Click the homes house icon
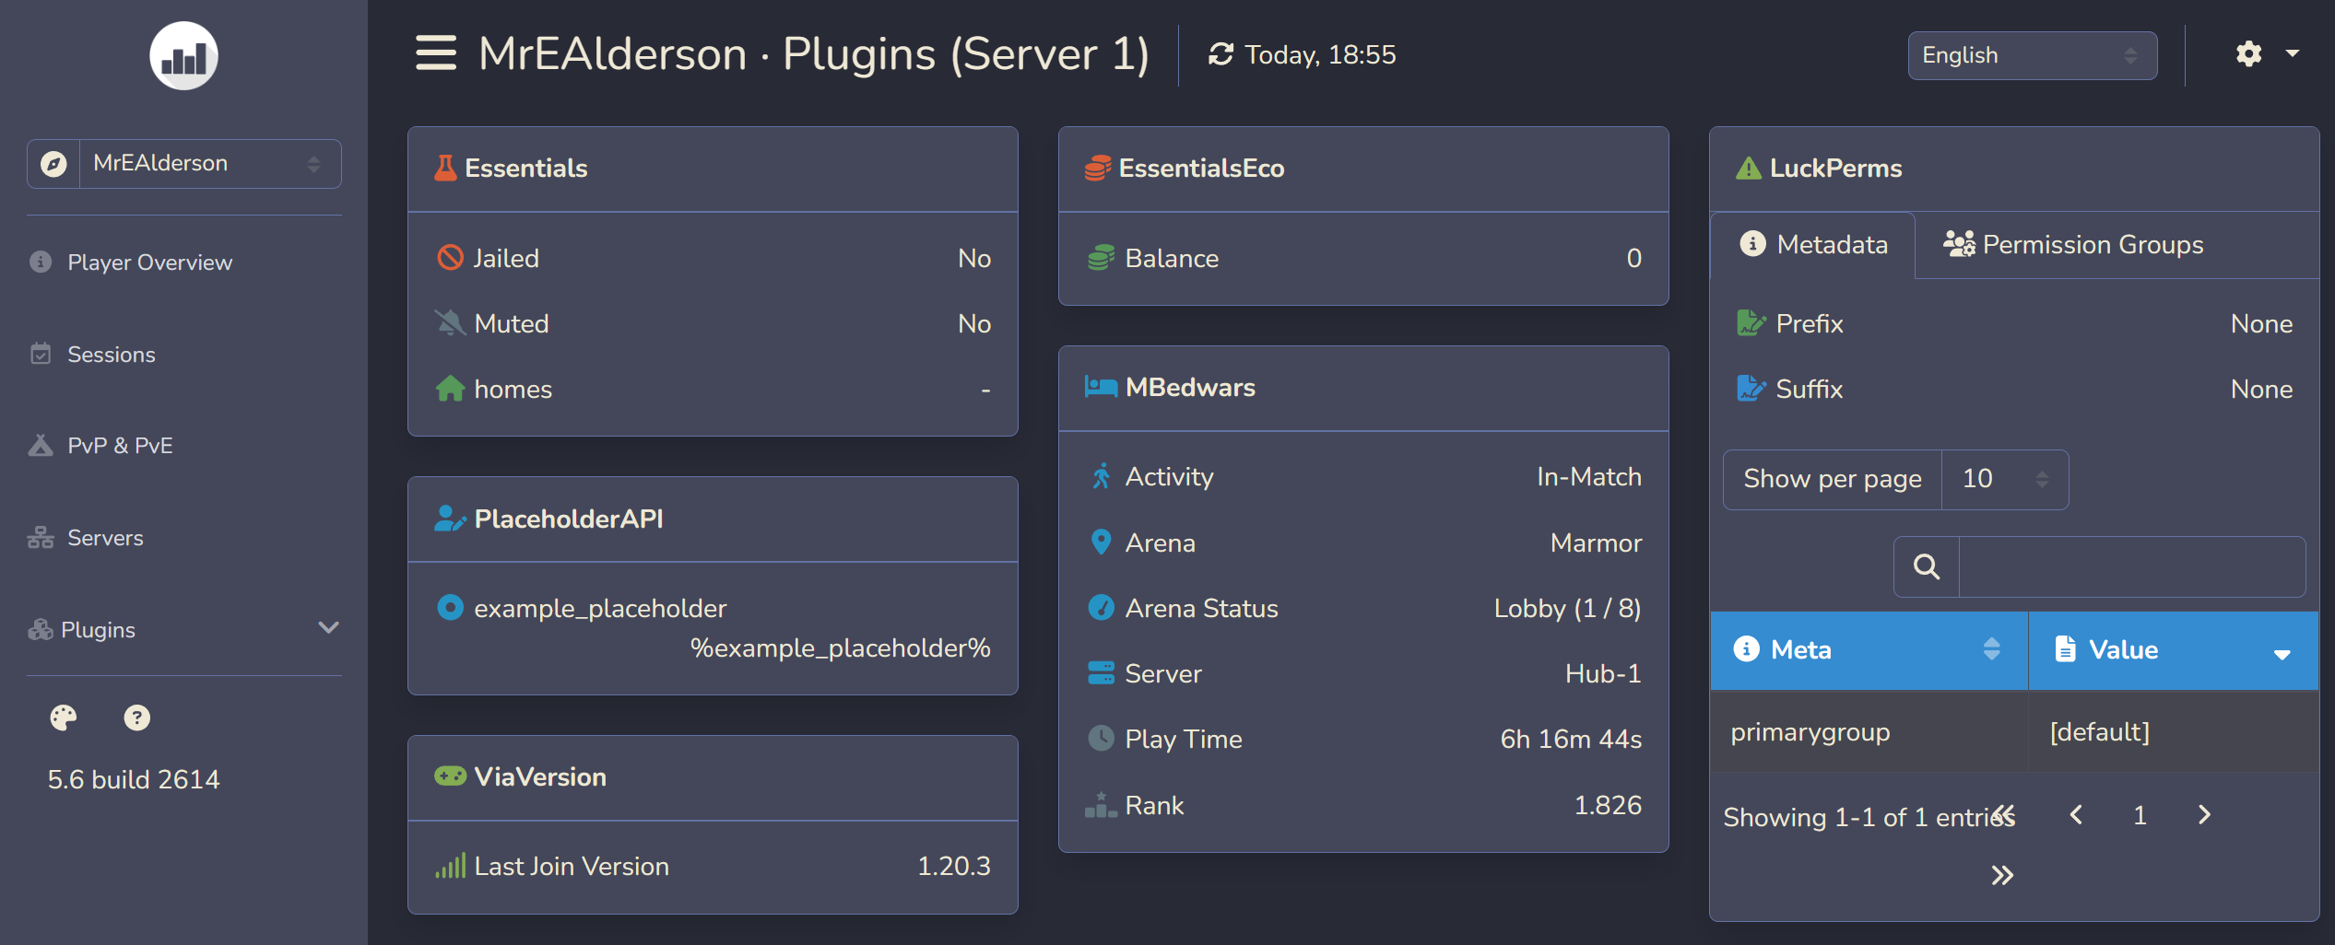This screenshot has height=945, width=2335. tap(450, 389)
